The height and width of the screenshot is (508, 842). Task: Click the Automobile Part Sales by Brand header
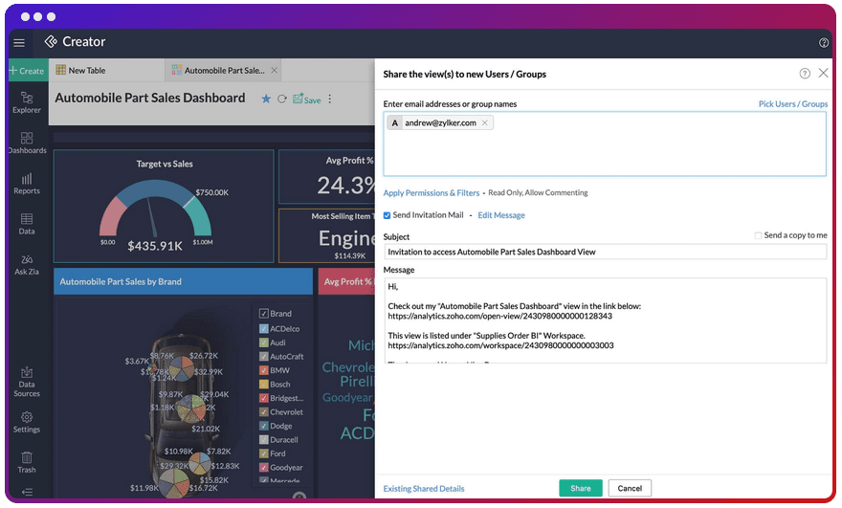[x=183, y=282]
